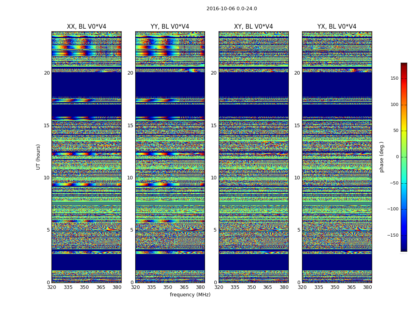Click the phase colorbar gradient strip
Viewport: 413px width, 314px height.
point(404,157)
